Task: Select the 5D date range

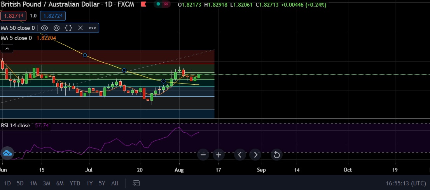Action: click(20, 183)
